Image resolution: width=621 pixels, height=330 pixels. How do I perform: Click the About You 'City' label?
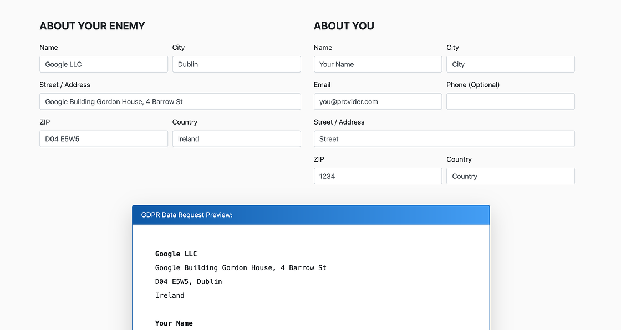(x=452, y=48)
